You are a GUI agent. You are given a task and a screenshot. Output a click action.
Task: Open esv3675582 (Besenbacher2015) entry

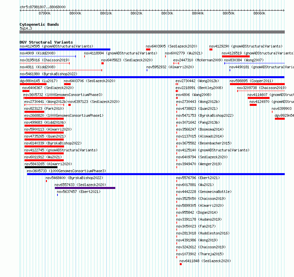tap(204, 143)
